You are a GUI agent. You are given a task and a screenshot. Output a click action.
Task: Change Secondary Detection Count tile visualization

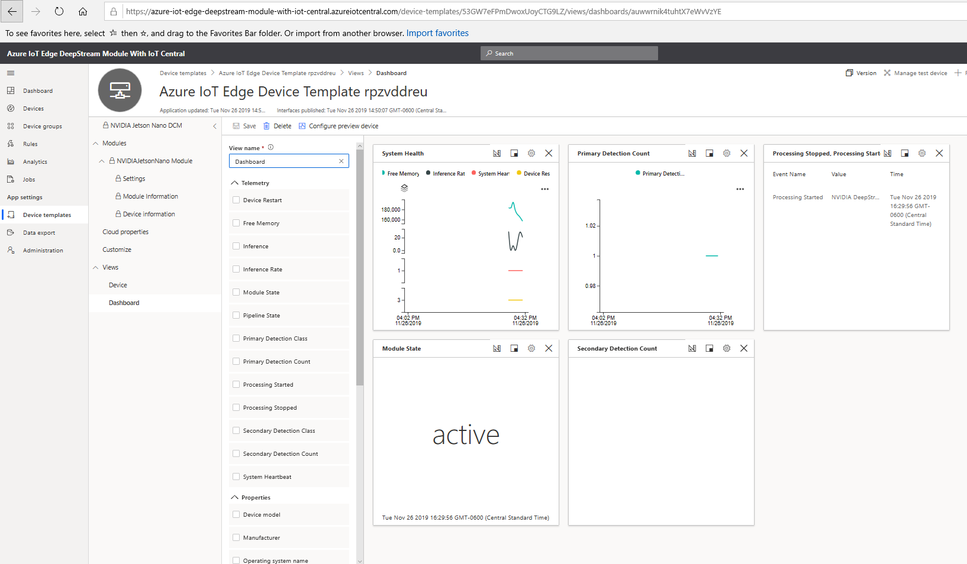[692, 348]
